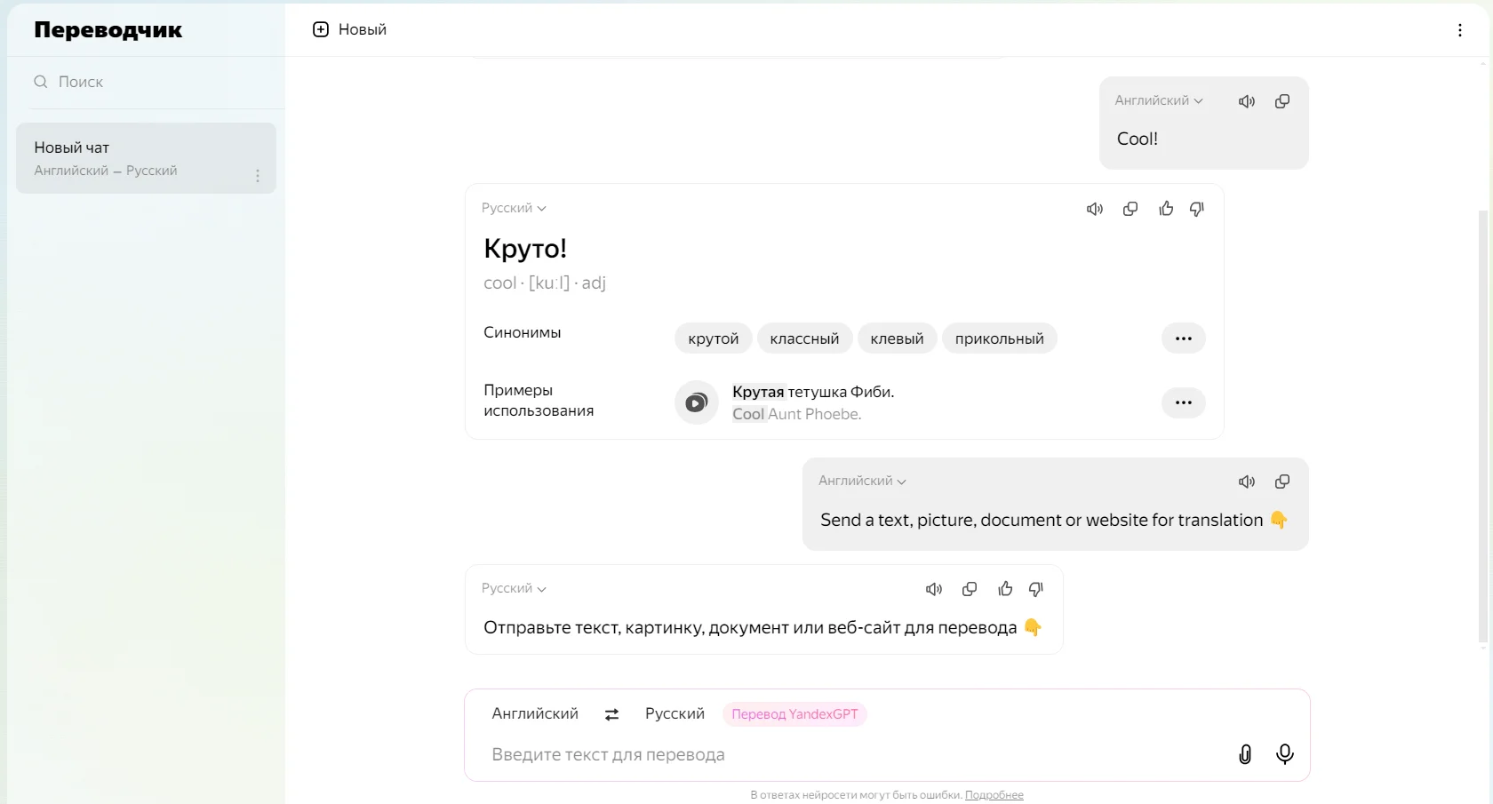This screenshot has height=804, width=1493.
Task: Open the top-right three-dot menu
Action: (x=1459, y=30)
